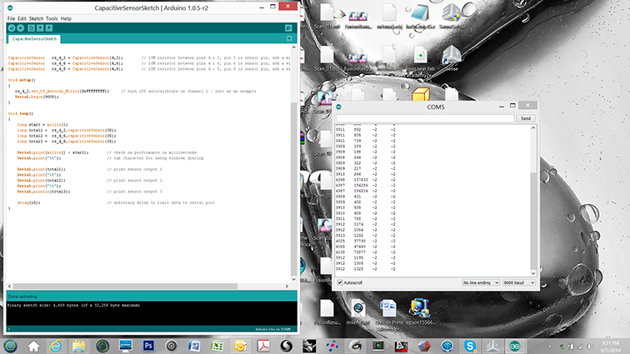Select the notepad-style desktop file icon
The height and width of the screenshot is (354, 630).
tap(420, 17)
